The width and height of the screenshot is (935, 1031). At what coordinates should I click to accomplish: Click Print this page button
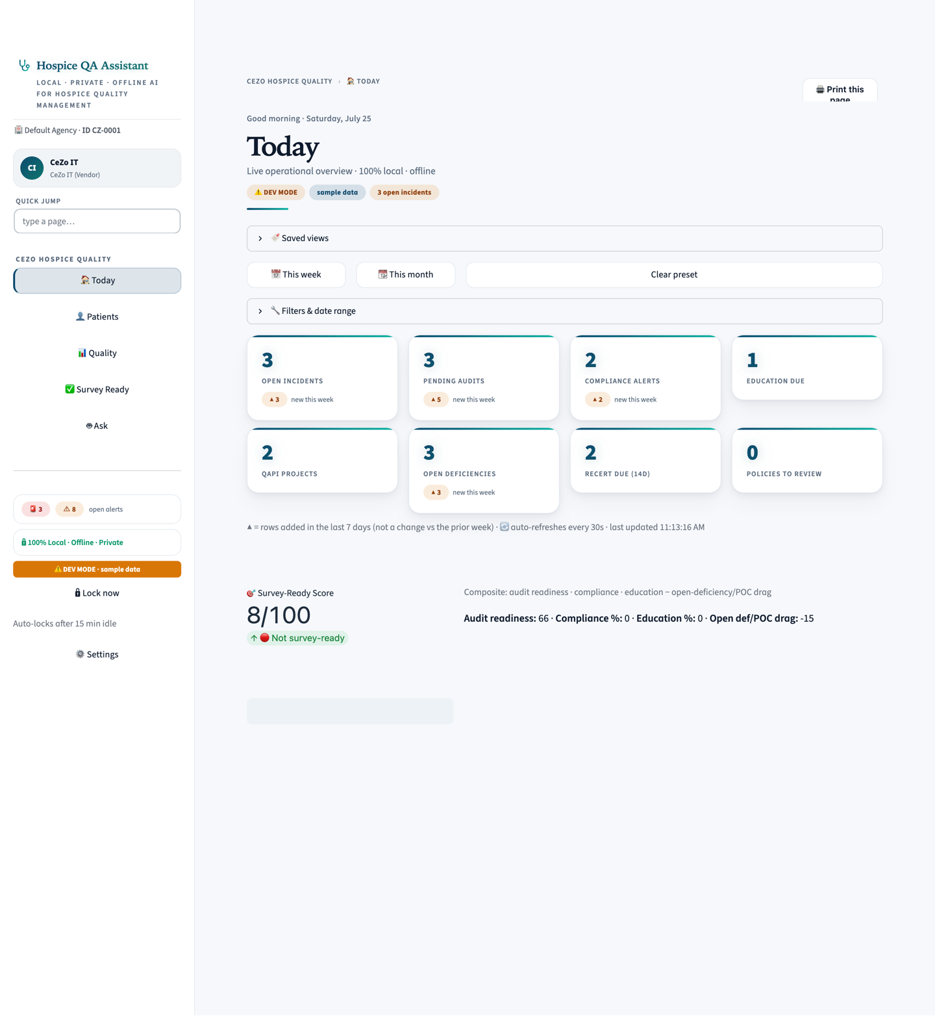click(840, 90)
